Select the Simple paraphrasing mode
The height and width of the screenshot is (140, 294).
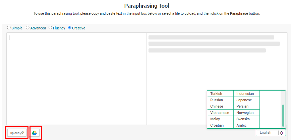point(9,28)
